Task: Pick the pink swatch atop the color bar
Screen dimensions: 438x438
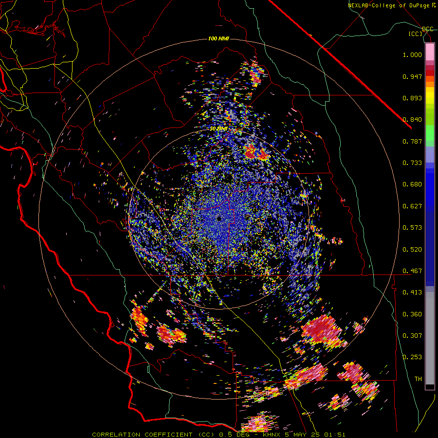Action: point(430,52)
